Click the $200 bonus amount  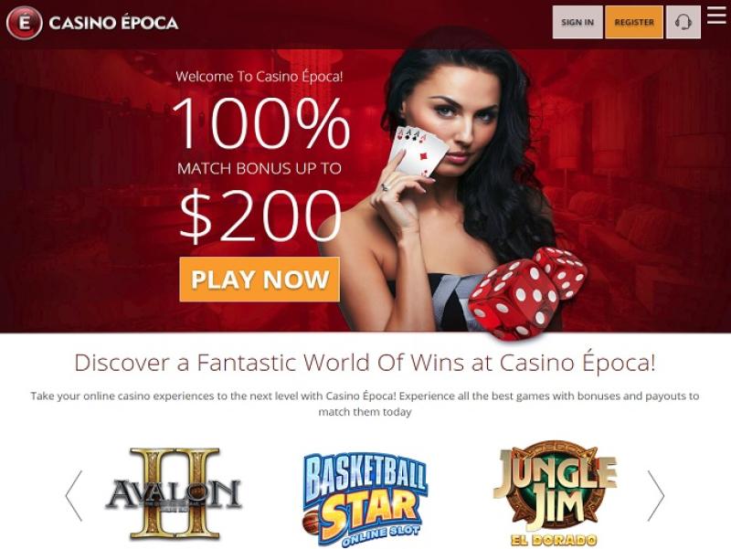[261, 216]
